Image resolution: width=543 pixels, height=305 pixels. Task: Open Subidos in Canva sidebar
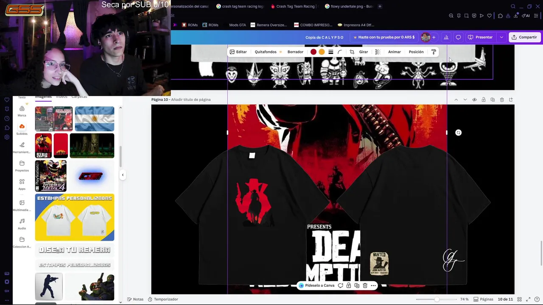[22, 130]
